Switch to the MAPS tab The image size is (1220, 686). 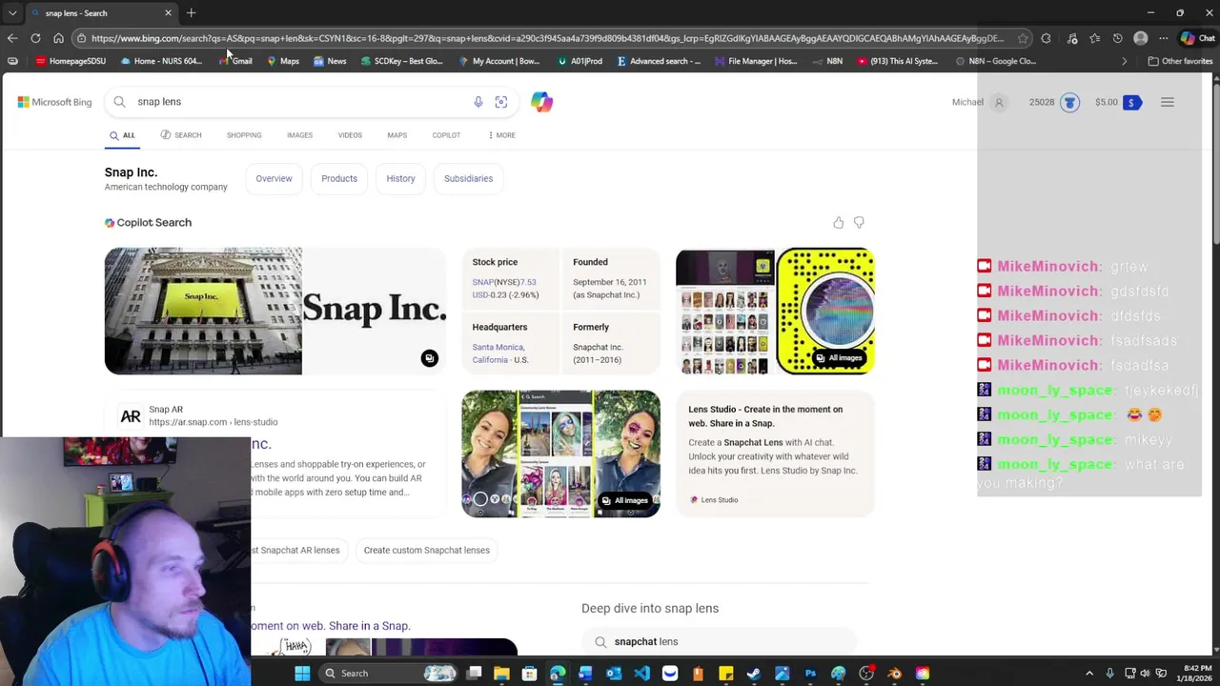[x=396, y=135]
